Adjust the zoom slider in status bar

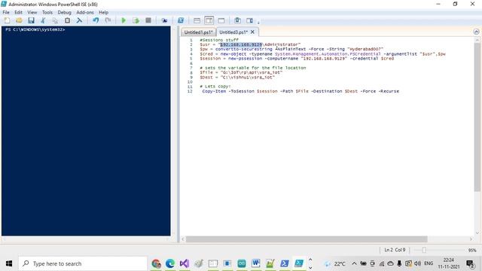point(424,251)
